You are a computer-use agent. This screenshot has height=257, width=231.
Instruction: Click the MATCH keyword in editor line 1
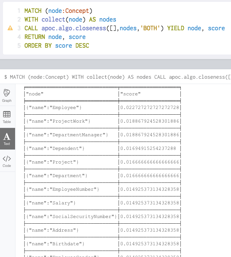(x=33, y=11)
